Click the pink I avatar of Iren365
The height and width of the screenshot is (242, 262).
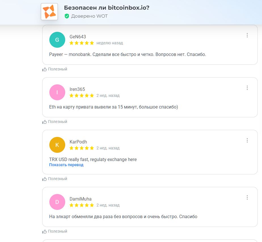[x=57, y=92]
